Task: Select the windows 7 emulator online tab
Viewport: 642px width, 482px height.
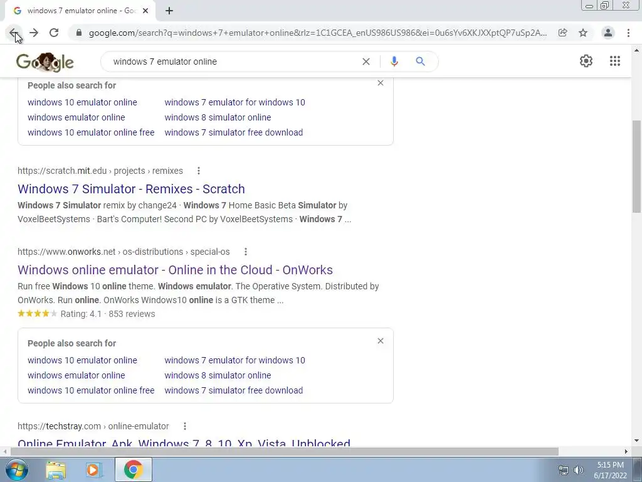Action: tap(80, 11)
